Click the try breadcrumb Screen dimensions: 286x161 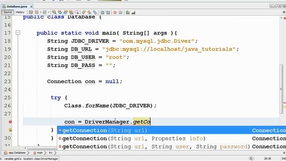point(50,153)
